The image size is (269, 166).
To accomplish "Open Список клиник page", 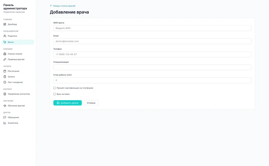I will [x=18, y=54].
